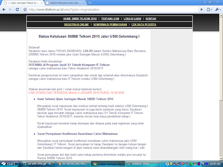Click the taskbar clock showing 10:29 AM
The width and height of the screenshot is (223, 167).
click(x=215, y=164)
